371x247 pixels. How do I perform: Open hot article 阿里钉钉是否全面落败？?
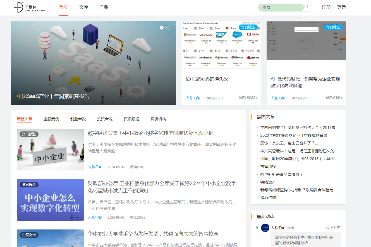click(282, 174)
